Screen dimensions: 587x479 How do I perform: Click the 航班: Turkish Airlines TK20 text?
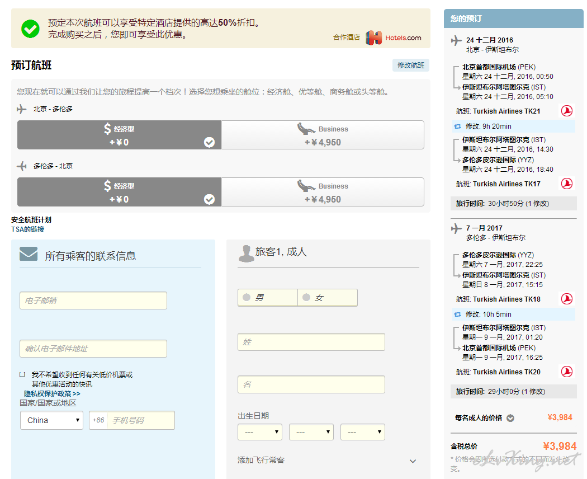[x=498, y=372]
